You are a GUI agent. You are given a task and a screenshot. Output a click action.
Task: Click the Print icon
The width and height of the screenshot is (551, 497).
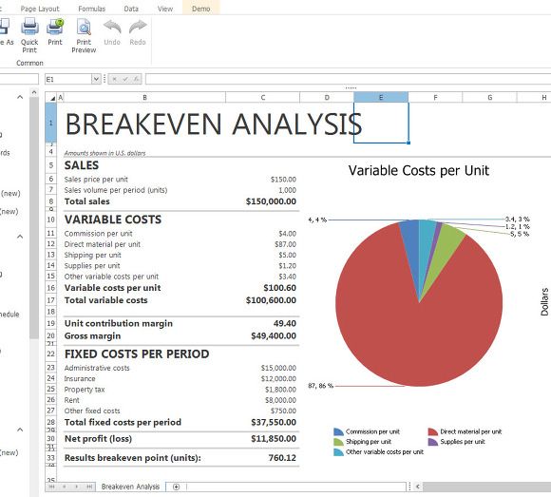[x=55, y=27]
